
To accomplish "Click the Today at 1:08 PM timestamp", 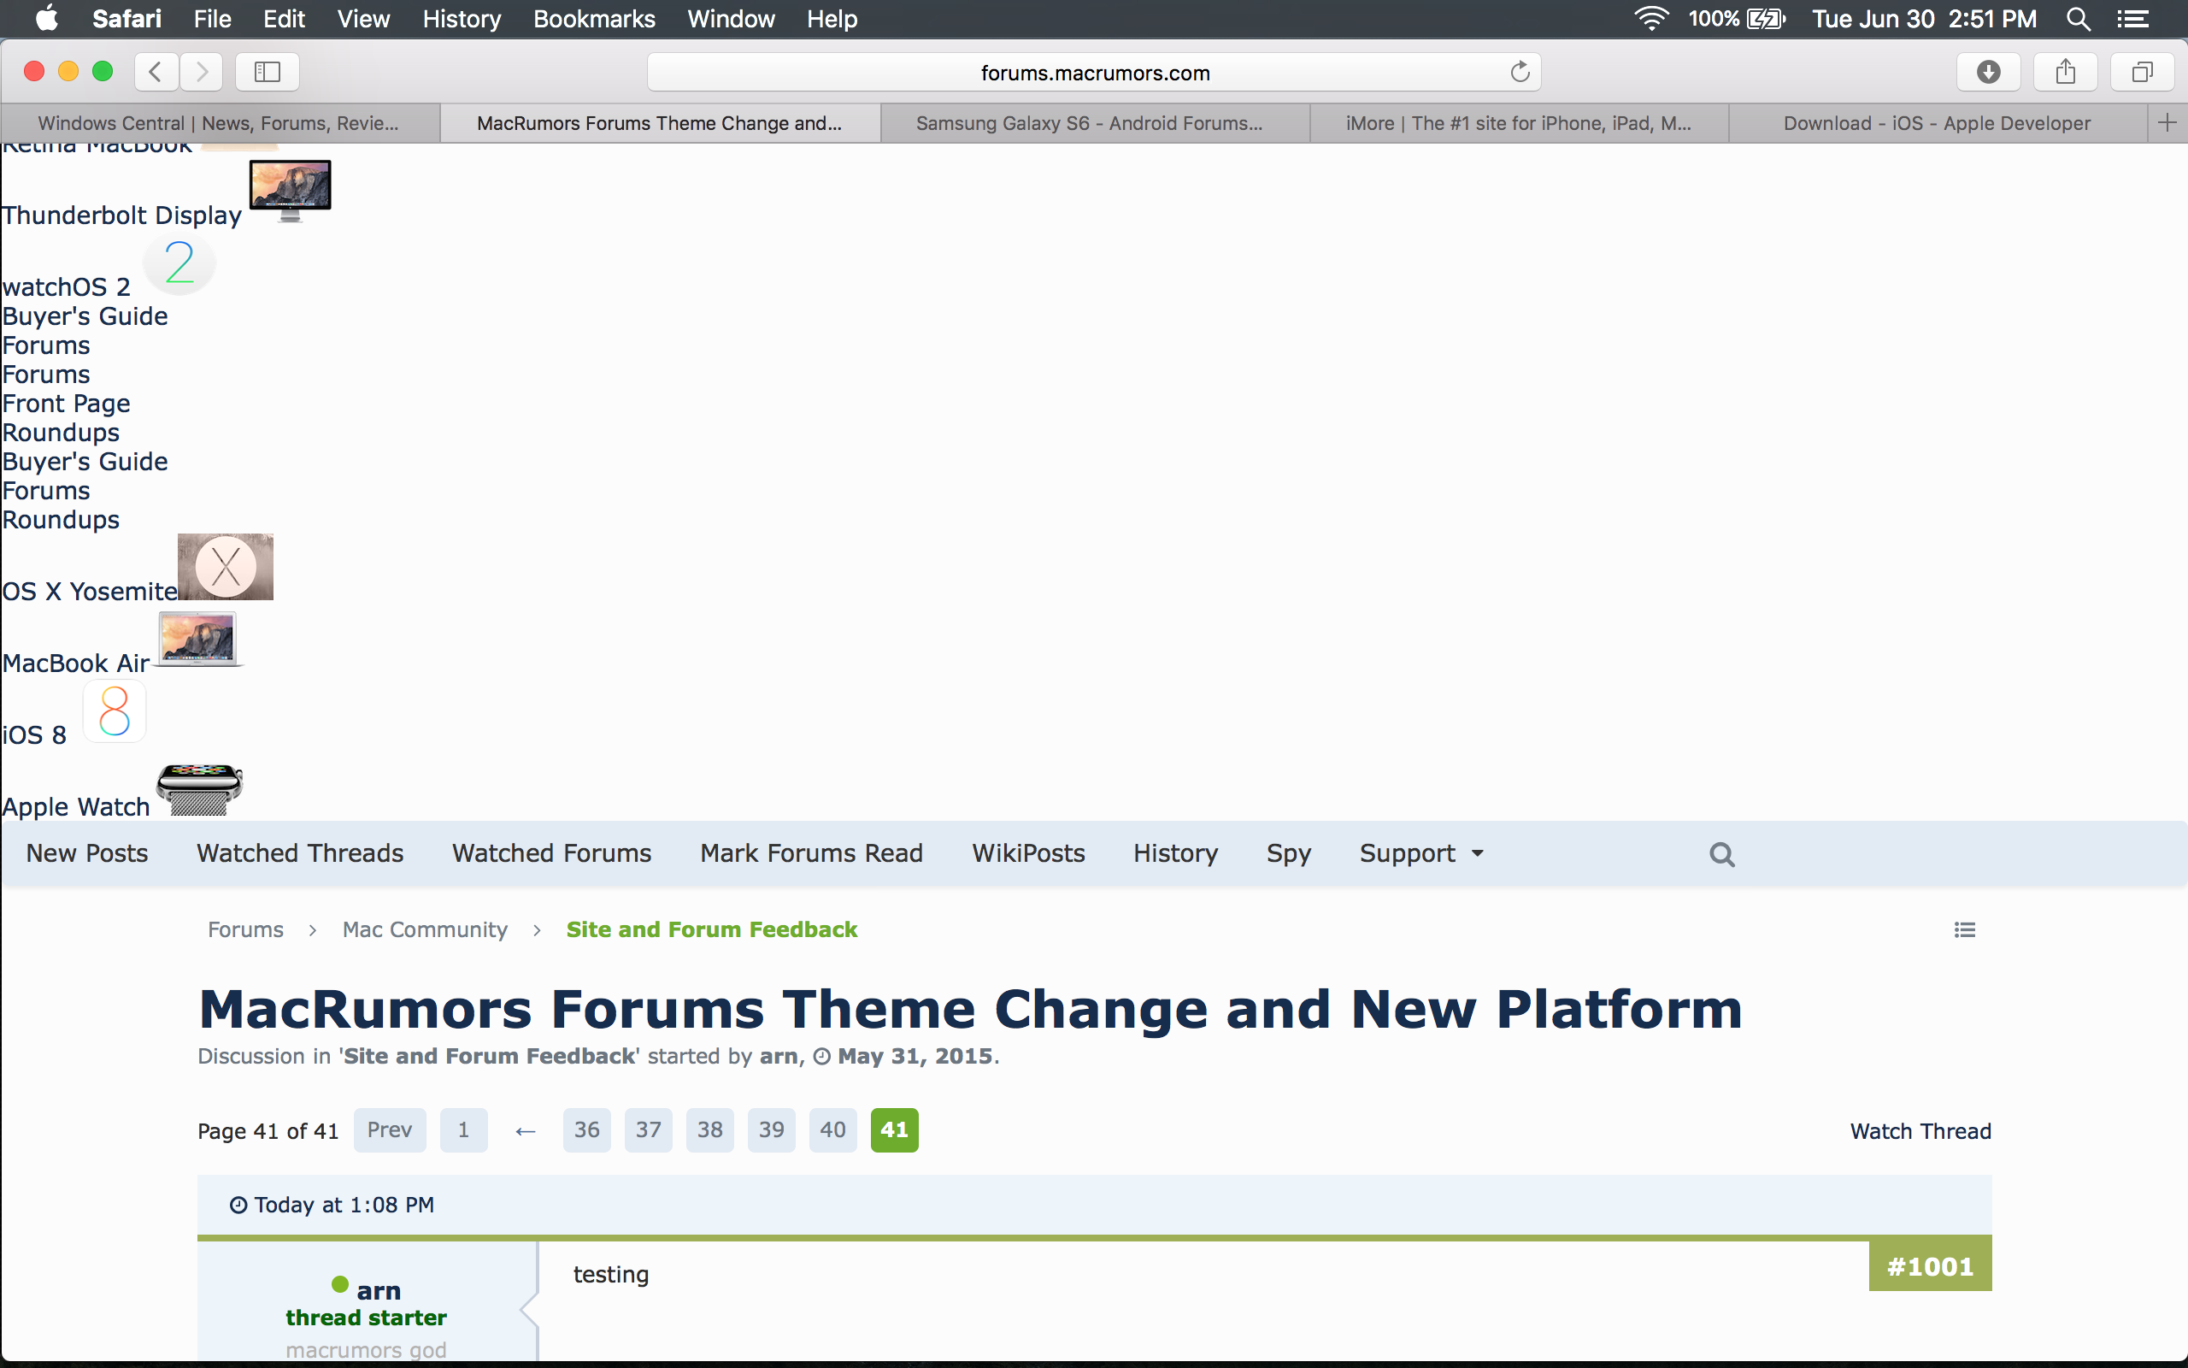I will coord(344,1206).
